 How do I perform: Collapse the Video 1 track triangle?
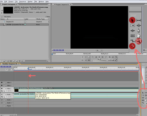click(6, 89)
